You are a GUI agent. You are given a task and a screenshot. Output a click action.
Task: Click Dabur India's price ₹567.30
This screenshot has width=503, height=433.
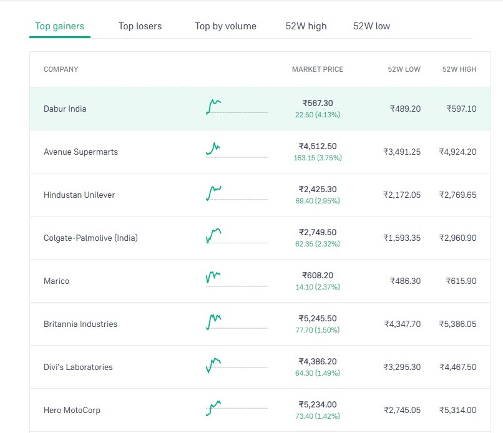click(318, 104)
